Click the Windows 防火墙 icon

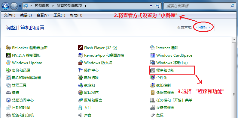tap(81, 63)
